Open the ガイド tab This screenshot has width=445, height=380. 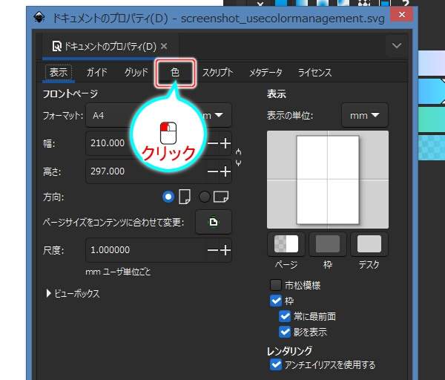(96, 73)
